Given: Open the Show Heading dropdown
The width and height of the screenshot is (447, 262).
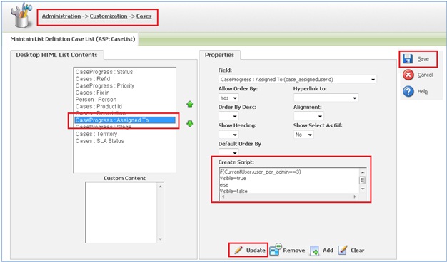Looking at the screenshot, I should pyautogui.click(x=228, y=135).
